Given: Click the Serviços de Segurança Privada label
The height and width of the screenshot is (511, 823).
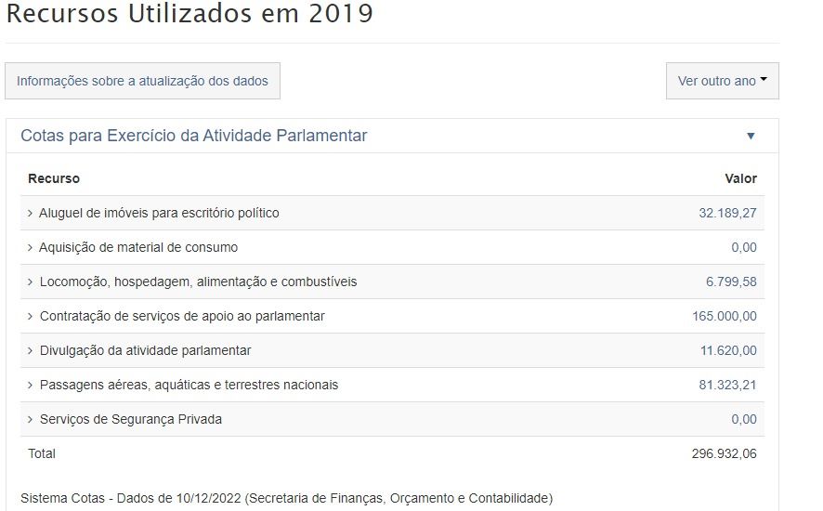Looking at the screenshot, I should [x=131, y=420].
